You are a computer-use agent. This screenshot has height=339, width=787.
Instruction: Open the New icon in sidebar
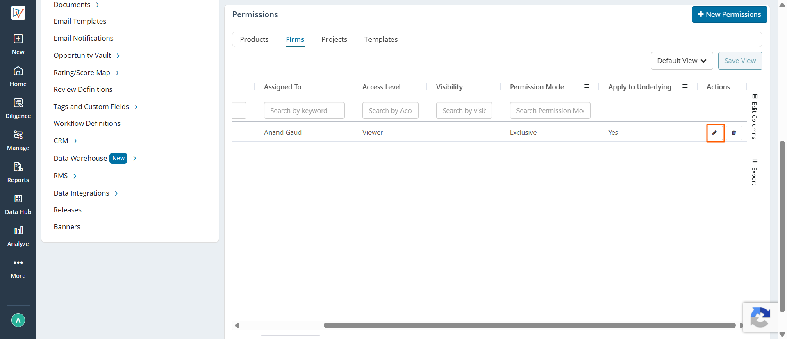[18, 39]
